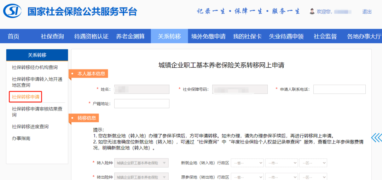Click the 退出 logout link
382x180 pixels.
(367, 11)
